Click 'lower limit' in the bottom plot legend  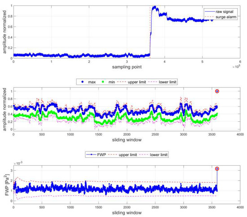coord(159,155)
